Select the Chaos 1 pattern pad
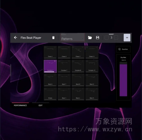142x140 pixels. 50,52
